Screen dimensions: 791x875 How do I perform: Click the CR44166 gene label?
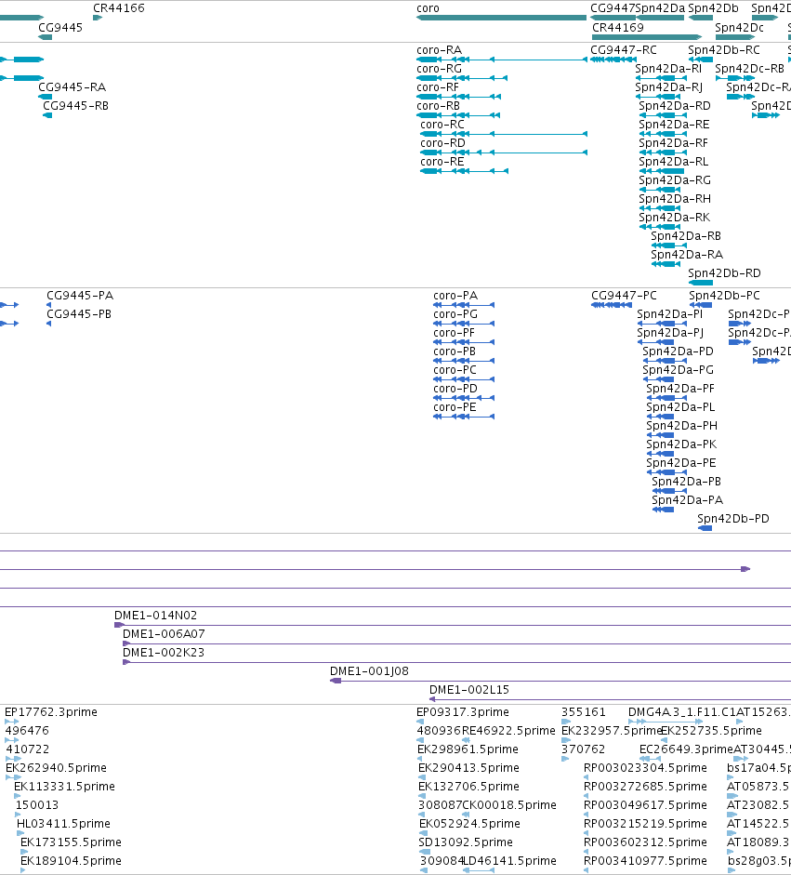(118, 8)
